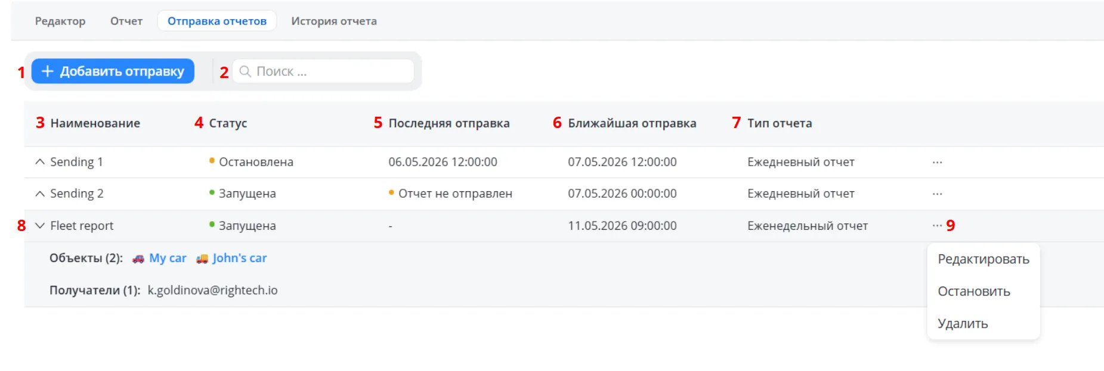
Task: Open the John's car object link
Action: point(240,258)
